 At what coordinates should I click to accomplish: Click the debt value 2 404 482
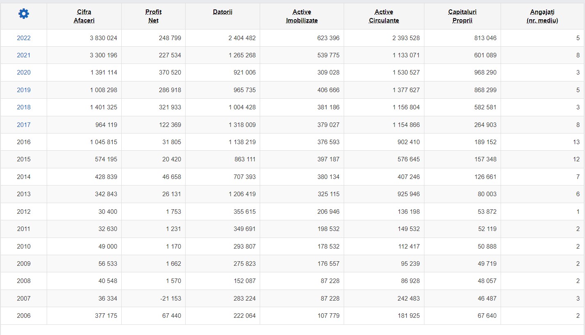coord(242,38)
